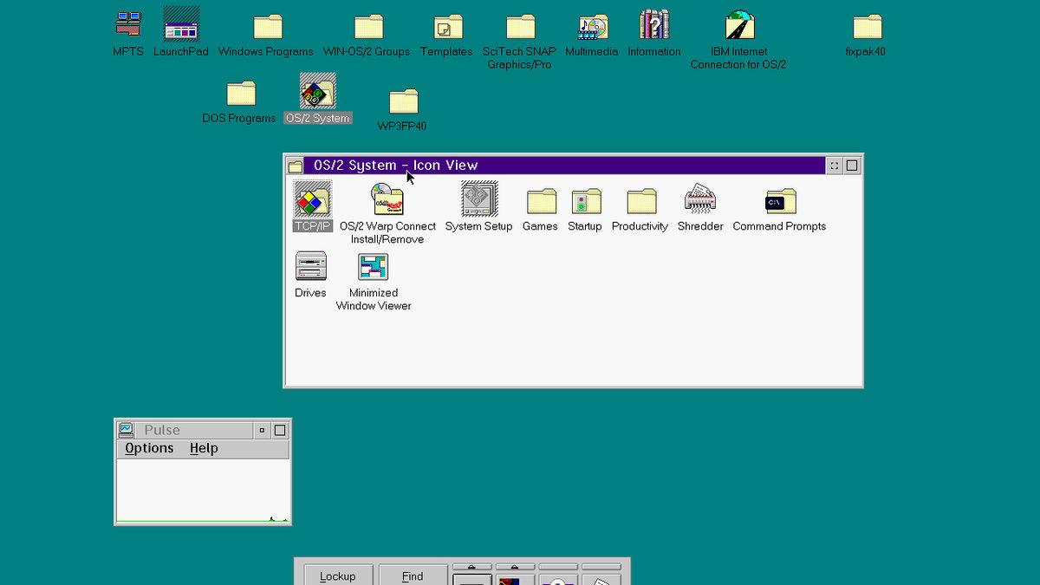Viewport: 1040px width, 585px height.
Task: Open the Drives icon
Action: (x=310, y=267)
